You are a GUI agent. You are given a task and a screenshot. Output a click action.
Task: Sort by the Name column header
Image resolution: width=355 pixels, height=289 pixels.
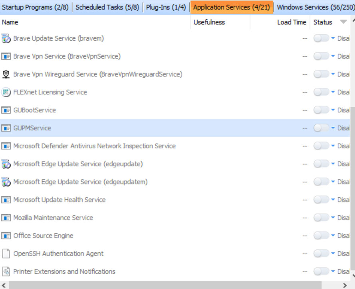point(95,22)
